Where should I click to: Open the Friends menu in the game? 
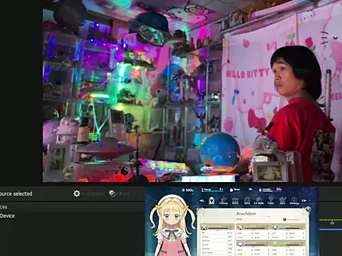point(223,201)
